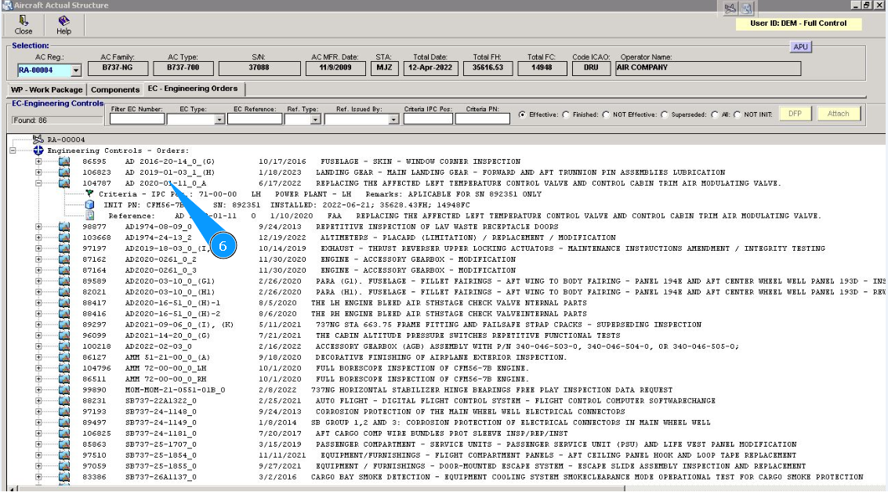
Task: Click the order icon for 87162
Action: coord(64,259)
